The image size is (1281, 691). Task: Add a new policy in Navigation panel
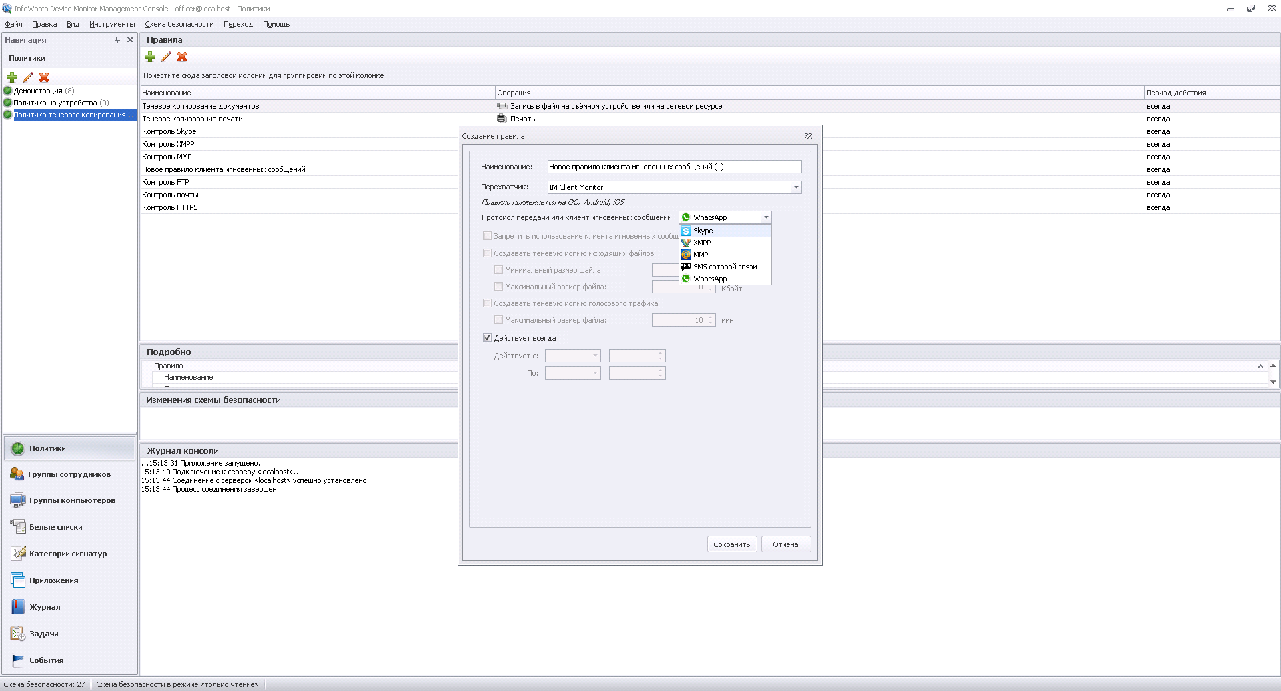pyautogui.click(x=12, y=77)
